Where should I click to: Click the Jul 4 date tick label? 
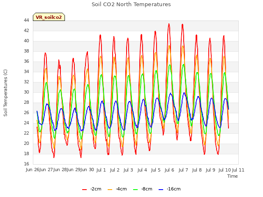[142, 170]
